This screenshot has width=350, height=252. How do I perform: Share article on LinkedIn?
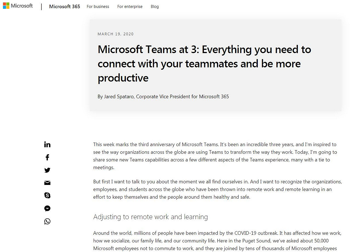pos(47,144)
